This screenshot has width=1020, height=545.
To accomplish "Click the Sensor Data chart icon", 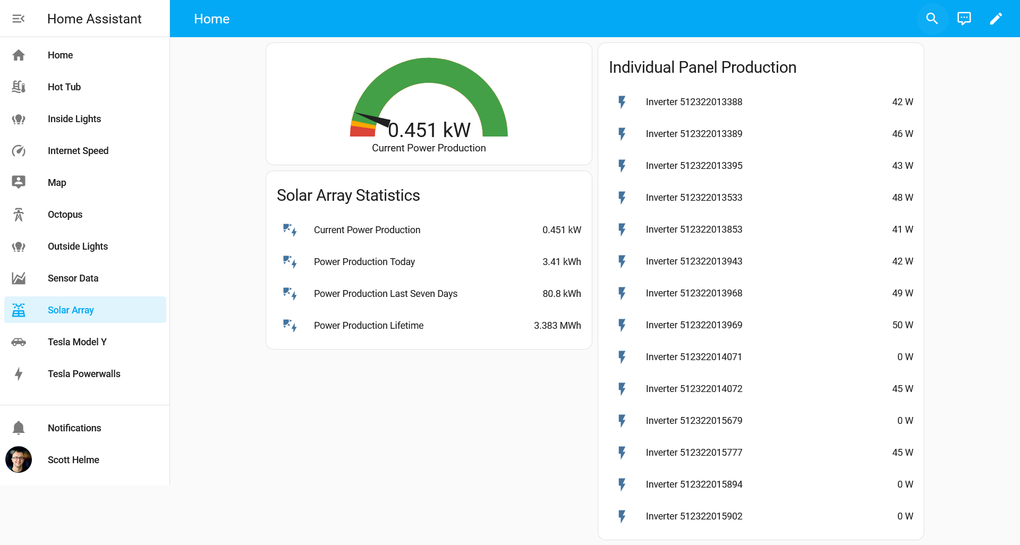I will coord(19,278).
